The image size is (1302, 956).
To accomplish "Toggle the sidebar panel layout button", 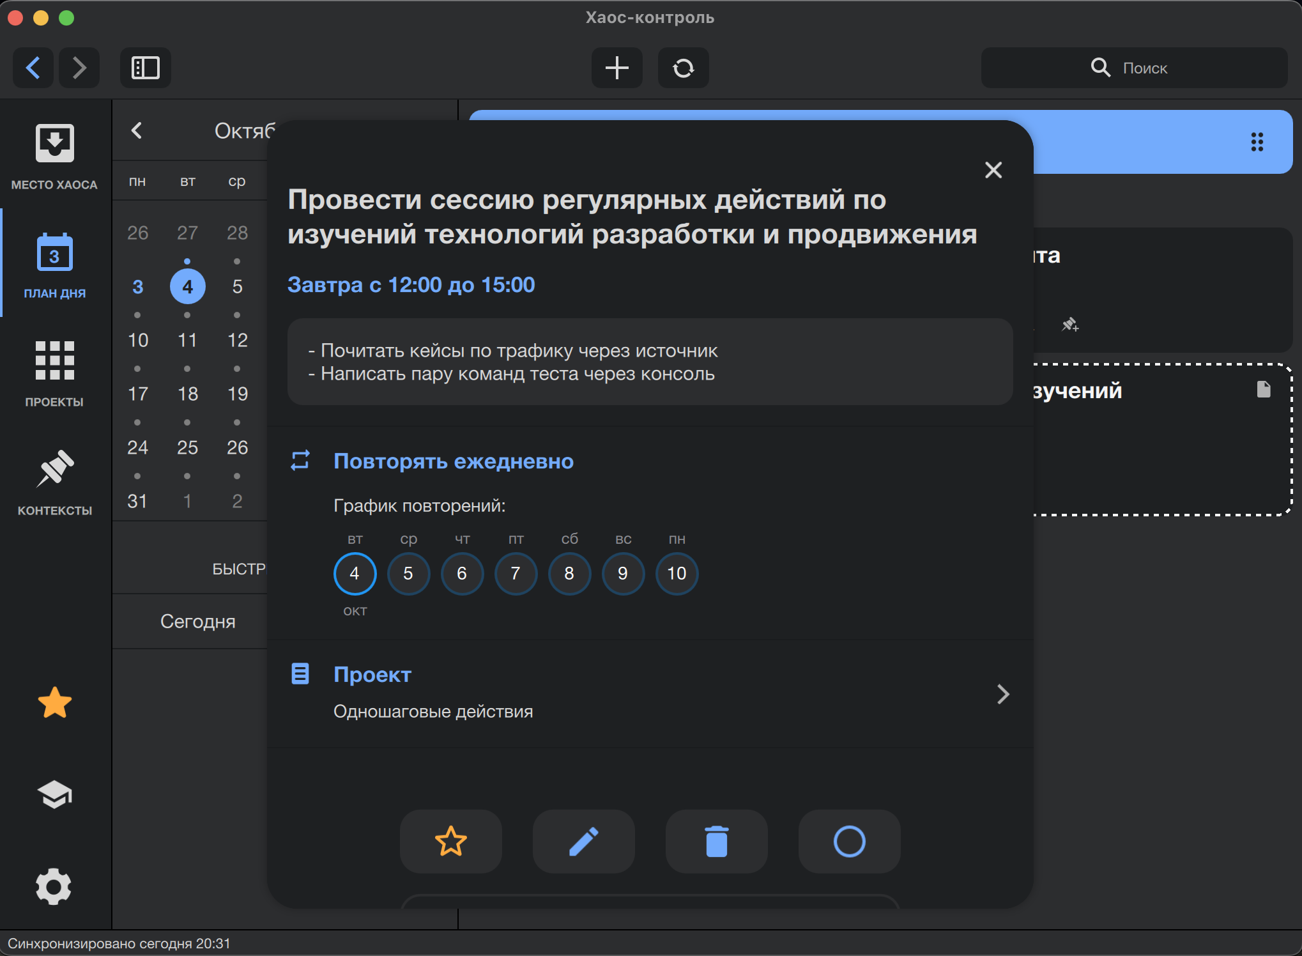I will [145, 68].
